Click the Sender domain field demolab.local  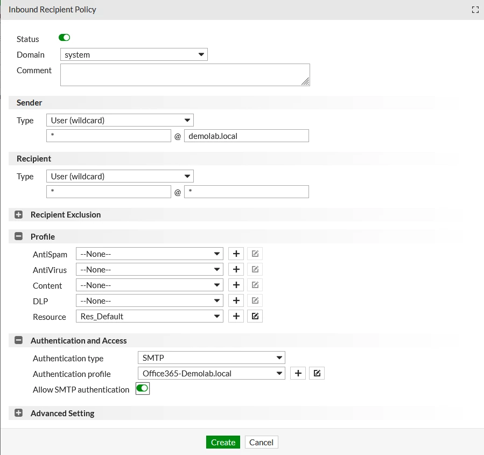click(247, 136)
